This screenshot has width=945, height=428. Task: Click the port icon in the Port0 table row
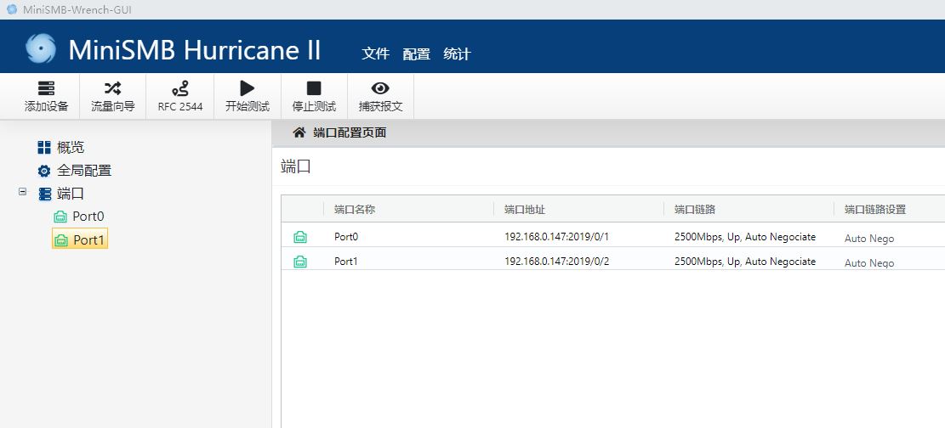300,237
